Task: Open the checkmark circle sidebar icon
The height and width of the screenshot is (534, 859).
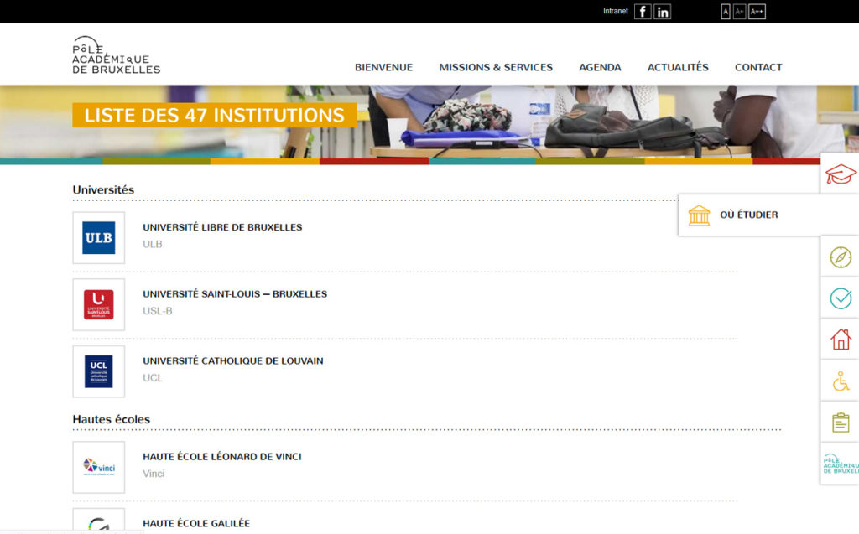Action: point(841,298)
